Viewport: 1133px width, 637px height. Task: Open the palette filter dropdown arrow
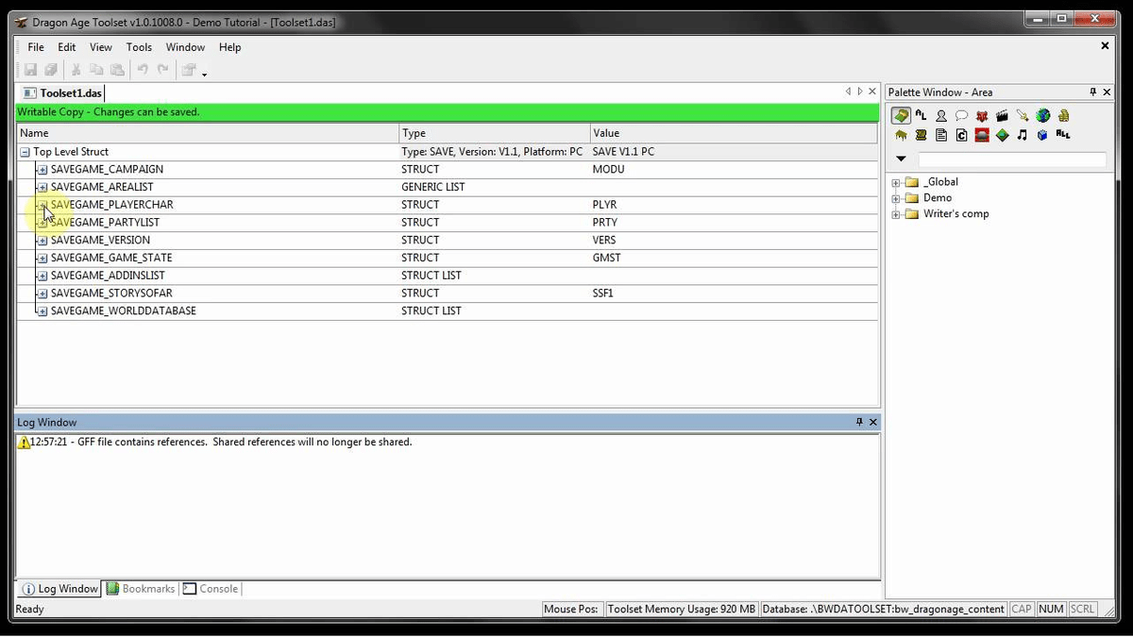click(x=901, y=159)
